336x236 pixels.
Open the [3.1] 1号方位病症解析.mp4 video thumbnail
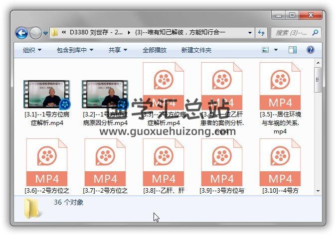(x=46, y=95)
